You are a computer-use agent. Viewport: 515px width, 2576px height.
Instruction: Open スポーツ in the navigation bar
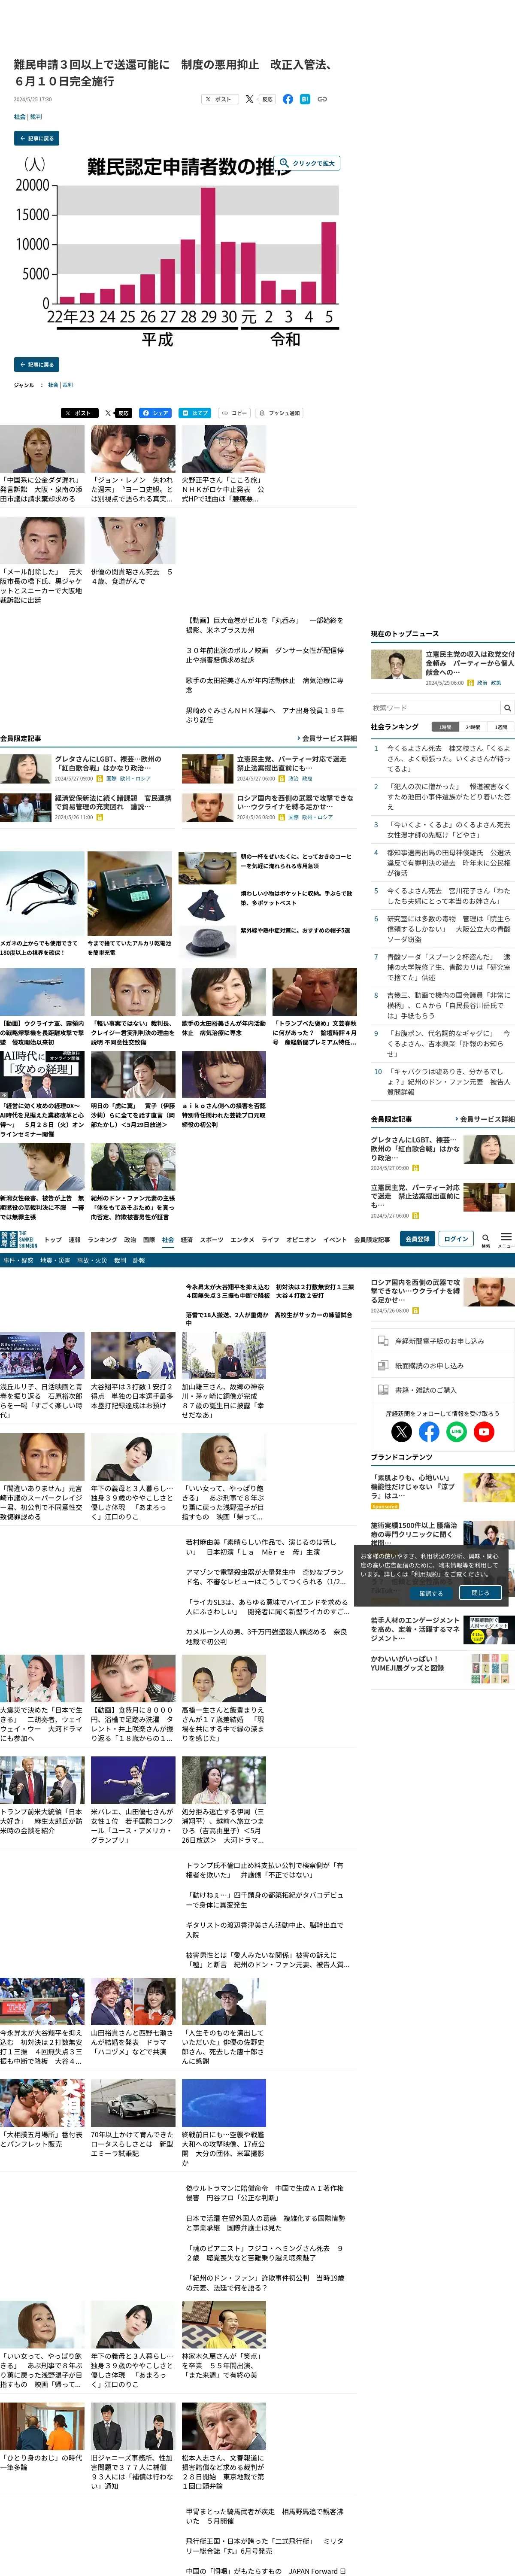click(x=212, y=1239)
